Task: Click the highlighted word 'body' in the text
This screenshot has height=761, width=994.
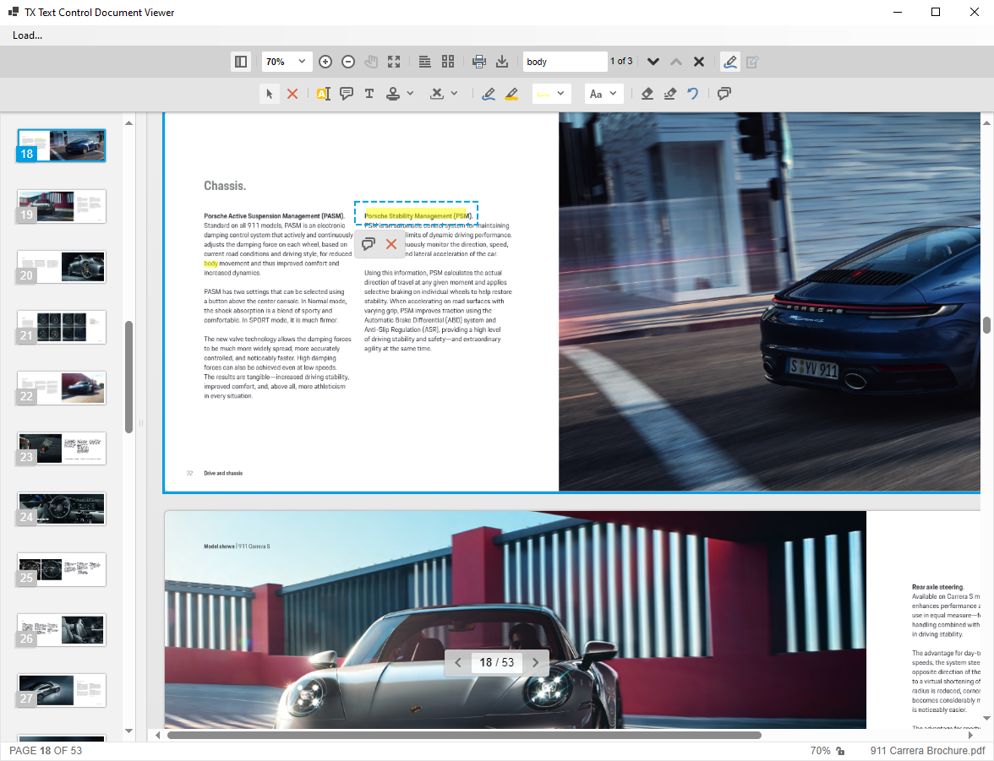Action: coord(210,264)
